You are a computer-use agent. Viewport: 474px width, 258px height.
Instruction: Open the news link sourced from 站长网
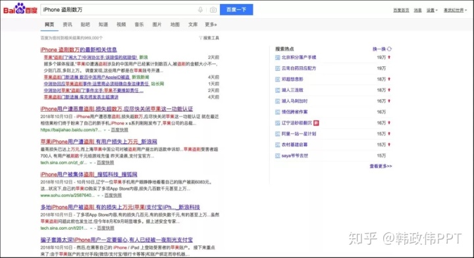(96, 84)
